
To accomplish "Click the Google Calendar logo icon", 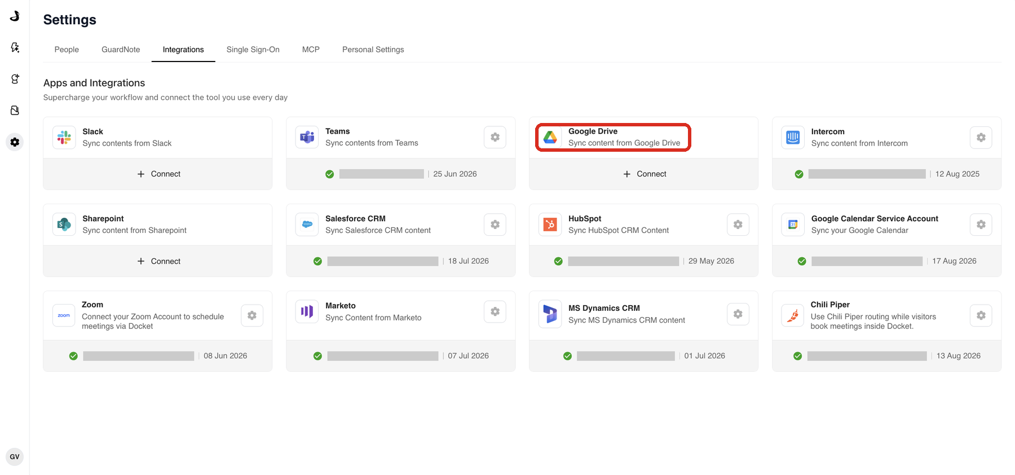I will coord(793,225).
